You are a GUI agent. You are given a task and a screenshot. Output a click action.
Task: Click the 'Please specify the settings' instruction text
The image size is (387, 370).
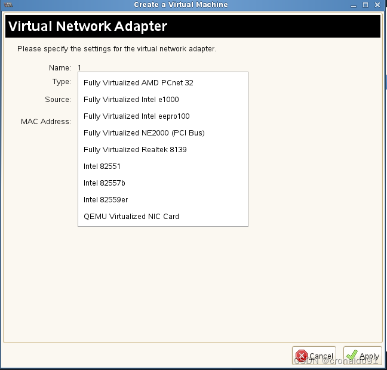tap(116, 49)
